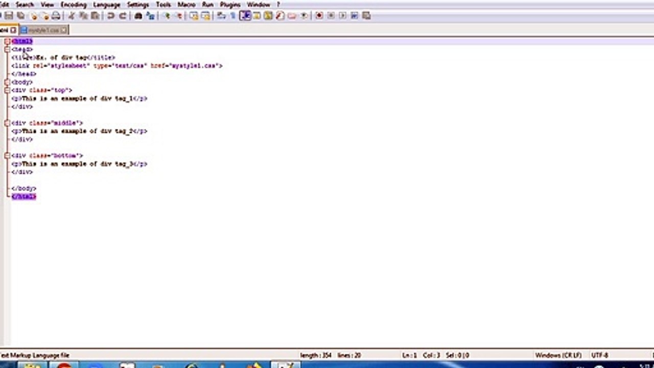
Task: Click the Paste toolbar icon
Action: click(x=95, y=16)
